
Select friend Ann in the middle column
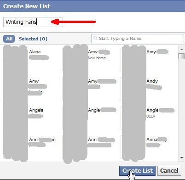tap(92, 140)
